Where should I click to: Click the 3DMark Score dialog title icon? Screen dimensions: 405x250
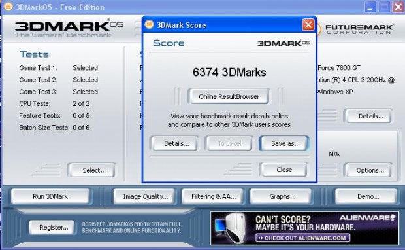click(x=150, y=25)
